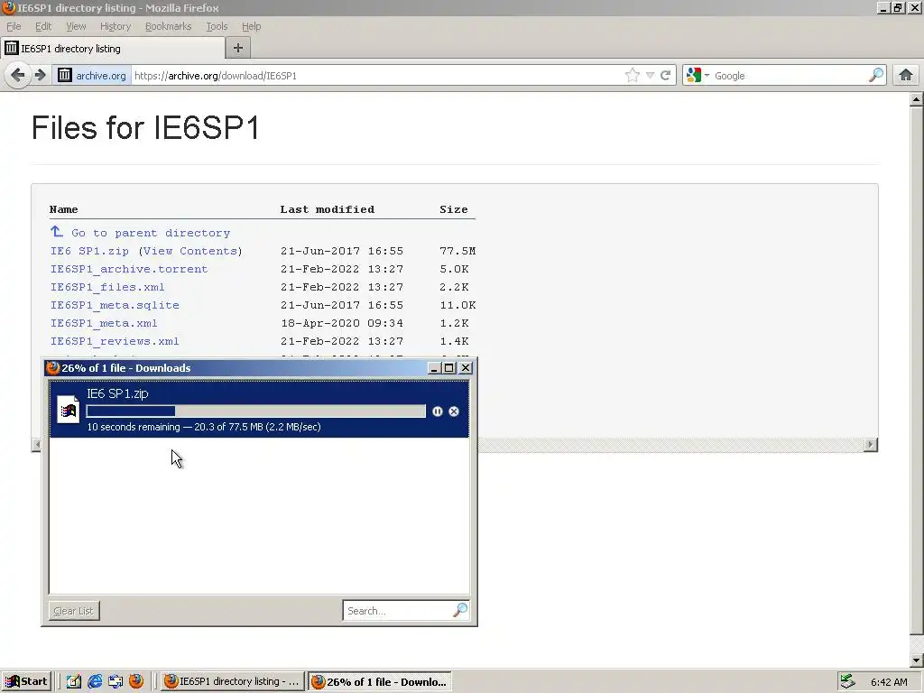
Task: Click the listing's horizontal scroll right arrow
Action: 871,444
